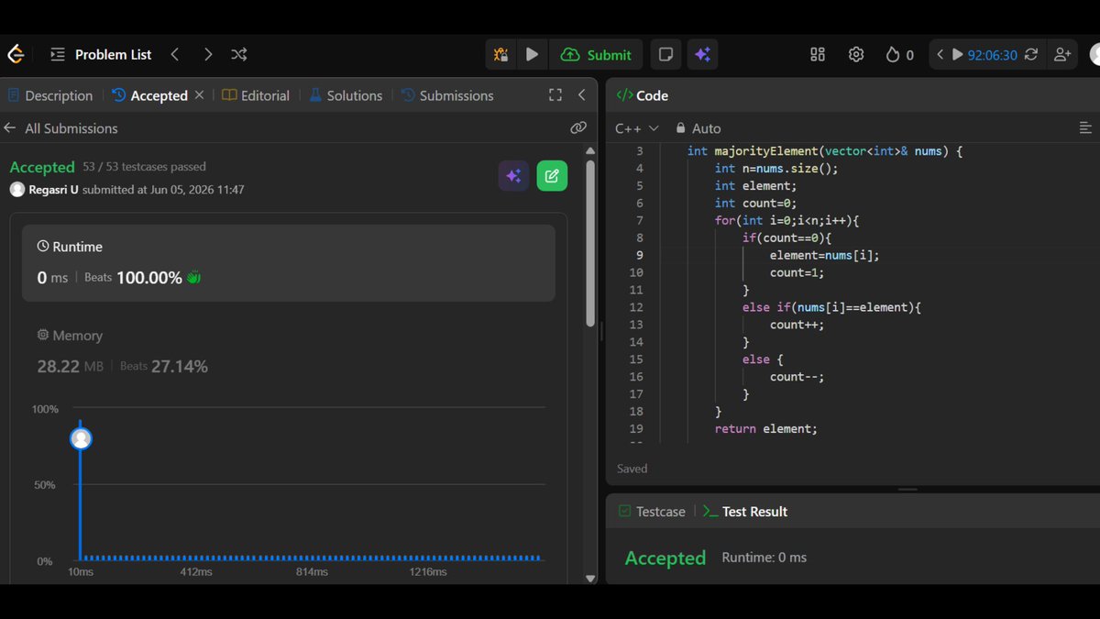Image resolution: width=1100 pixels, height=619 pixels.
Task: Open the C++ language dropdown
Action: click(637, 128)
